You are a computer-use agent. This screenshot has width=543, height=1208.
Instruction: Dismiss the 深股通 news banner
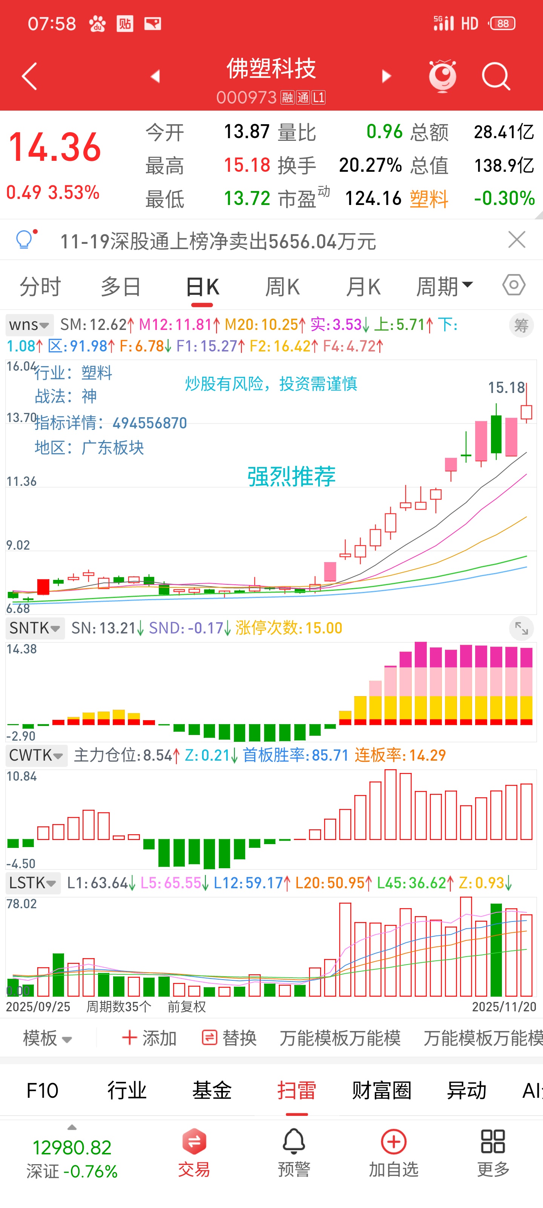click(x=517, y=240)
